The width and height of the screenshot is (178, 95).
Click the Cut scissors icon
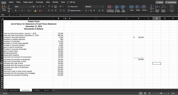(x=9, y=6)
